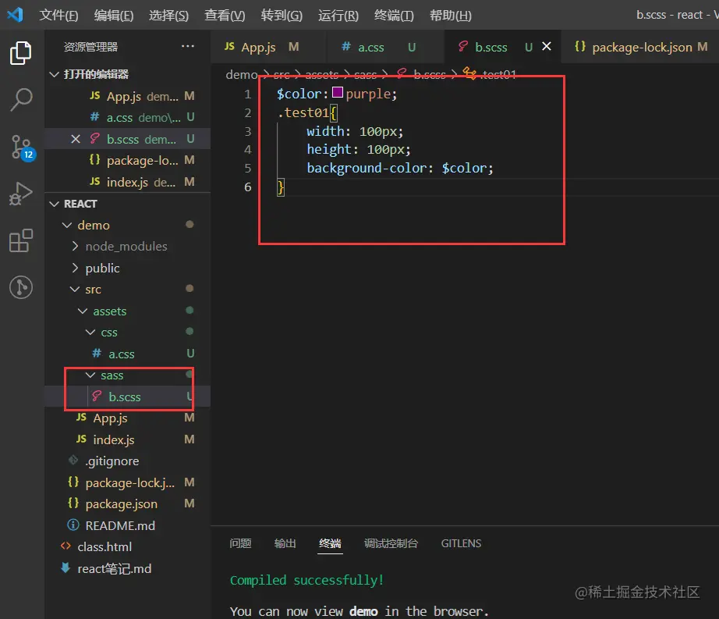Click the GitLens icon in the activity bar
This screenshot has height=619, width=719.
[21, 287]
